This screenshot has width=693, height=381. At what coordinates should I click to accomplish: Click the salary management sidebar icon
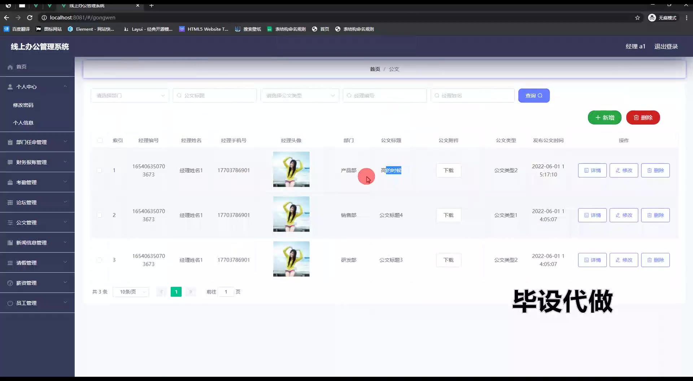(x=10, y=283)
